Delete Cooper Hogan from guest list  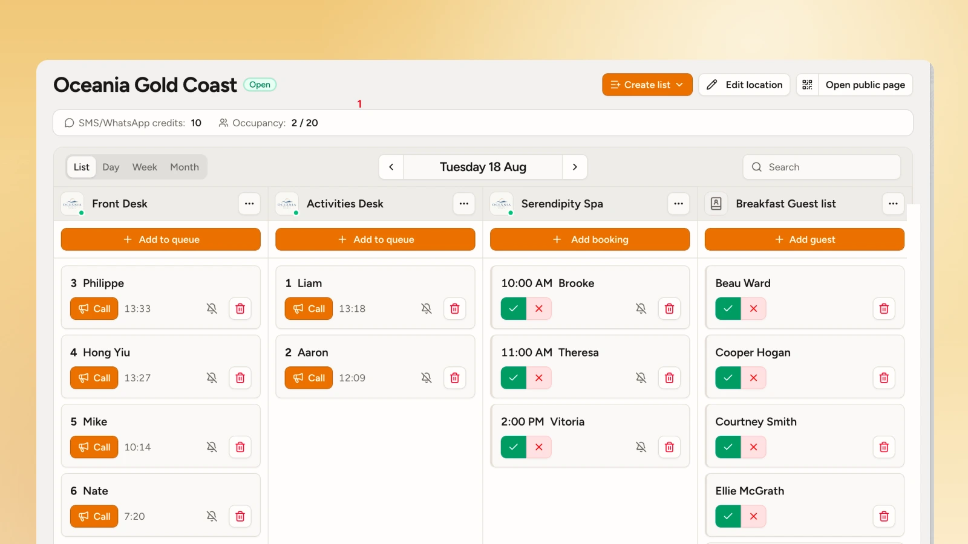click(884, 378)
